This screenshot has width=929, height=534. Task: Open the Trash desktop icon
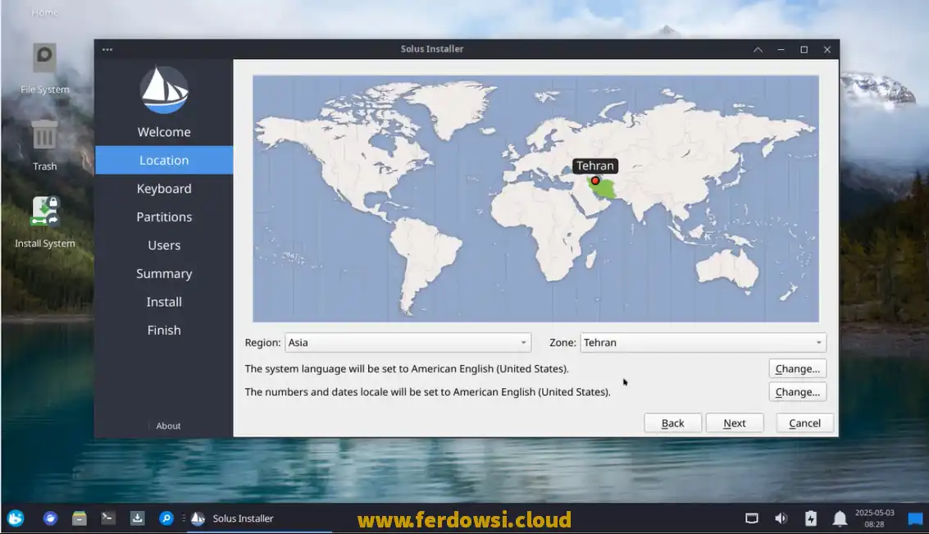[x=44, y=145]
